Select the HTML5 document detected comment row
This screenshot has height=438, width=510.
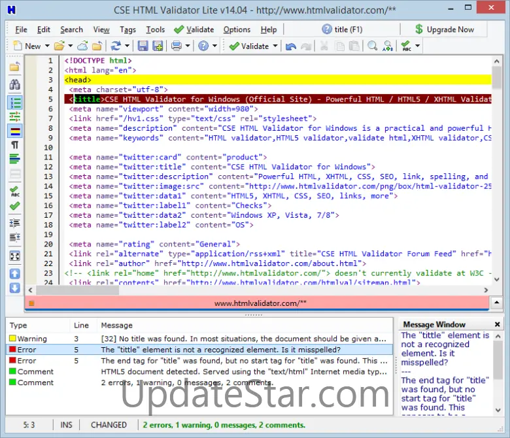(199, 372)
